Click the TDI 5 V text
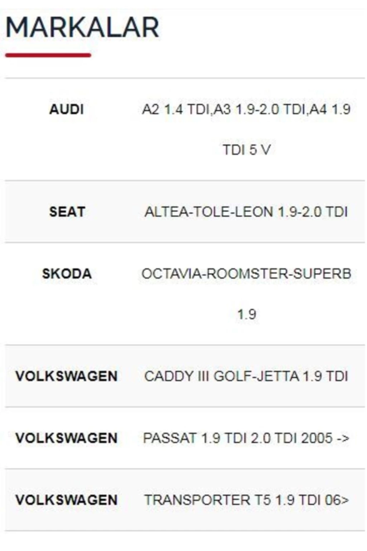The height and width of the screenshot is (551, 367). (x=247, y=150)
